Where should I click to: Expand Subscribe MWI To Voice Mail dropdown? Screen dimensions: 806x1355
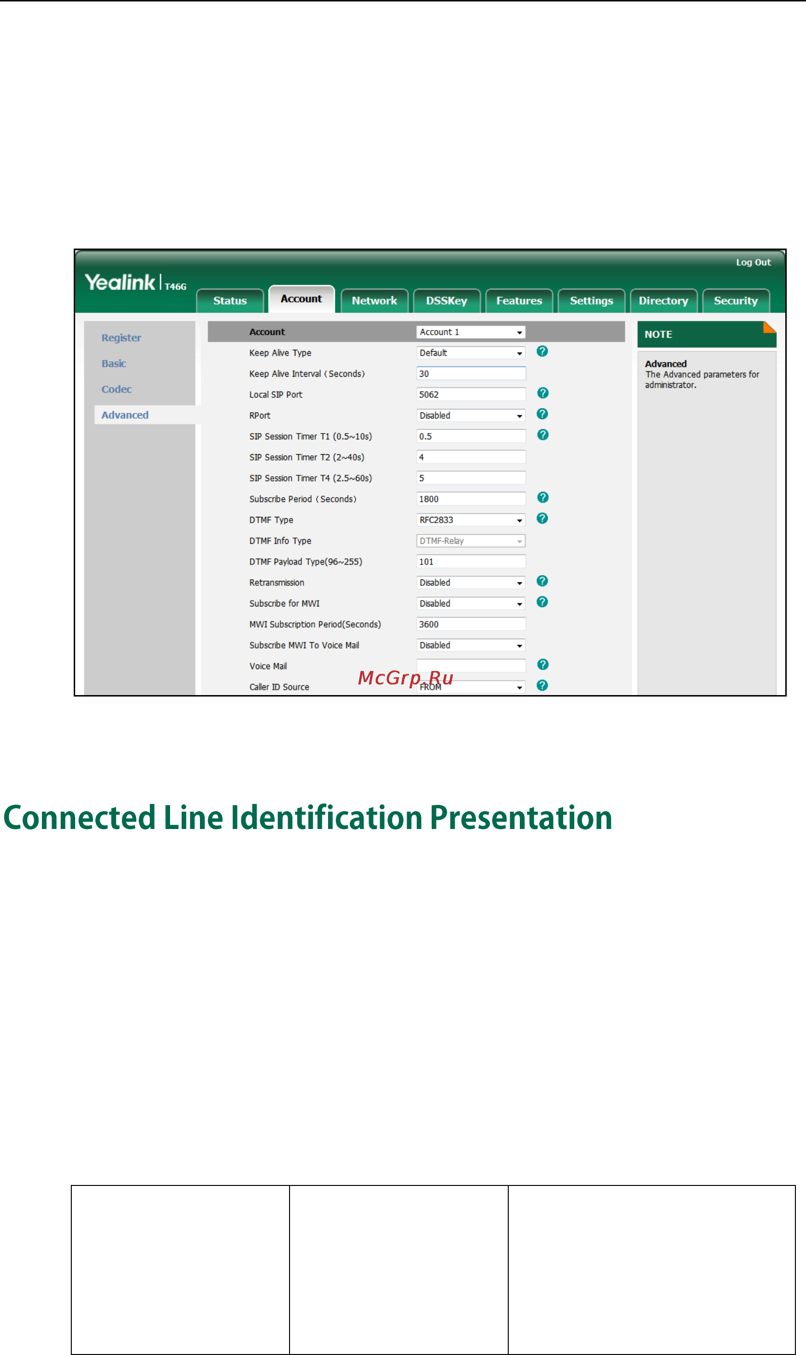[471, 645]
